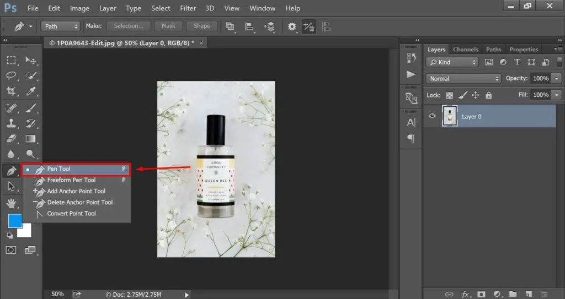Select the Zoom magnifier tool
The height and width of the screenshot is (299, 565).
point(31,155)
